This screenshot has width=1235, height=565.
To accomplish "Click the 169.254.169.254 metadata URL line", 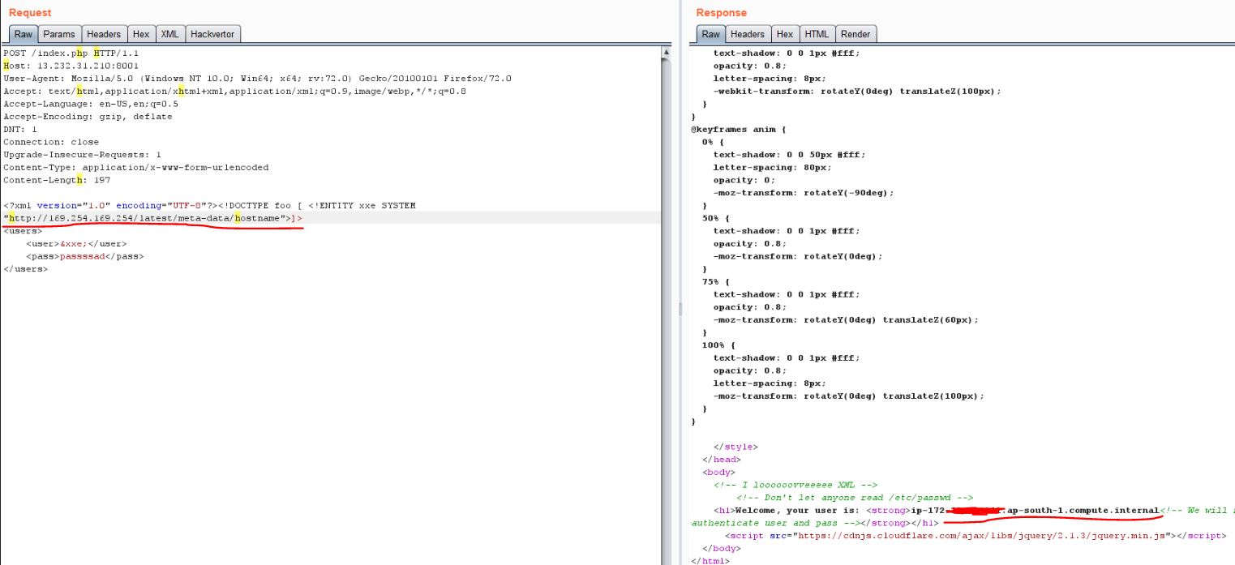I will point(152,218).
